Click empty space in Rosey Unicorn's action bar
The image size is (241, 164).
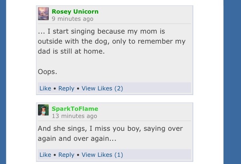pyautogui.click(x=157, y=88)
